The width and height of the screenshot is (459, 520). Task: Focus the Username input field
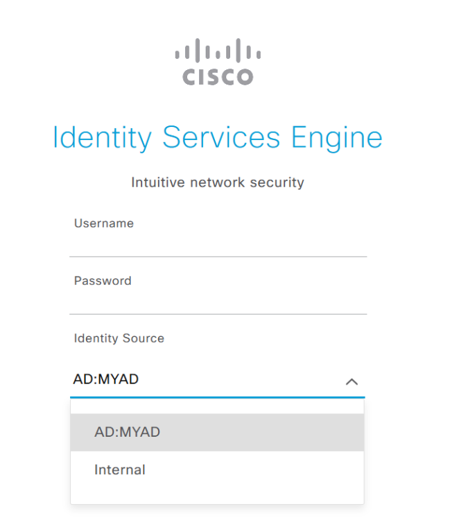click(218, 244)
